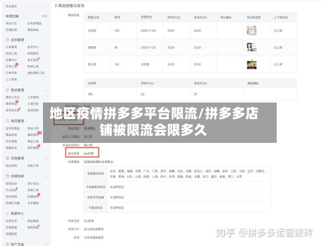Viewport: 321px width, 246px height.
Task: Open 店铺信息 in the sidebar
Action: pyautogui.click(x=11, y=30)
